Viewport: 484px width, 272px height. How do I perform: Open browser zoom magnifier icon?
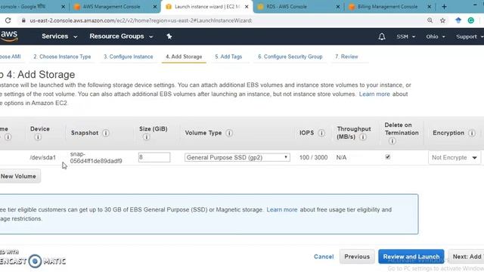tap(430, 20)
